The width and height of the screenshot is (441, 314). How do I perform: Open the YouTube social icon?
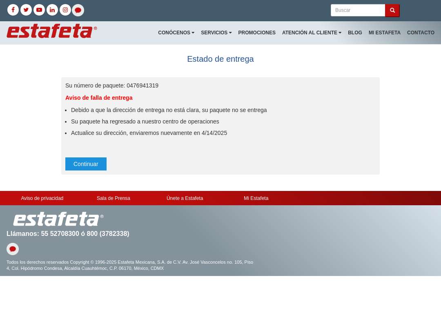(x=39, y=10)
